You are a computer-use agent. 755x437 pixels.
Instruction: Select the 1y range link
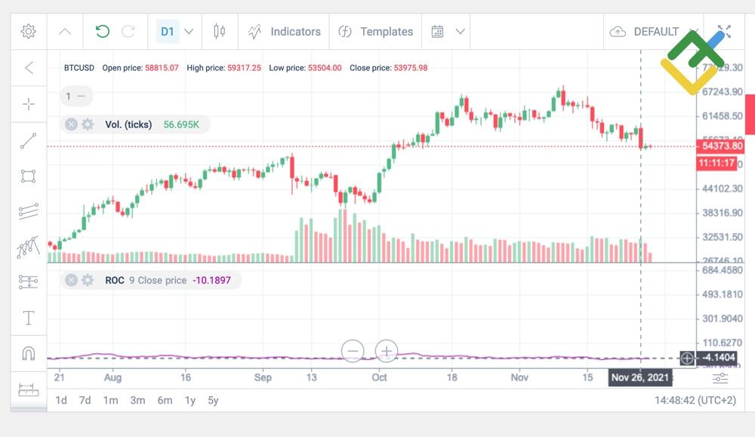coord(190,401)
